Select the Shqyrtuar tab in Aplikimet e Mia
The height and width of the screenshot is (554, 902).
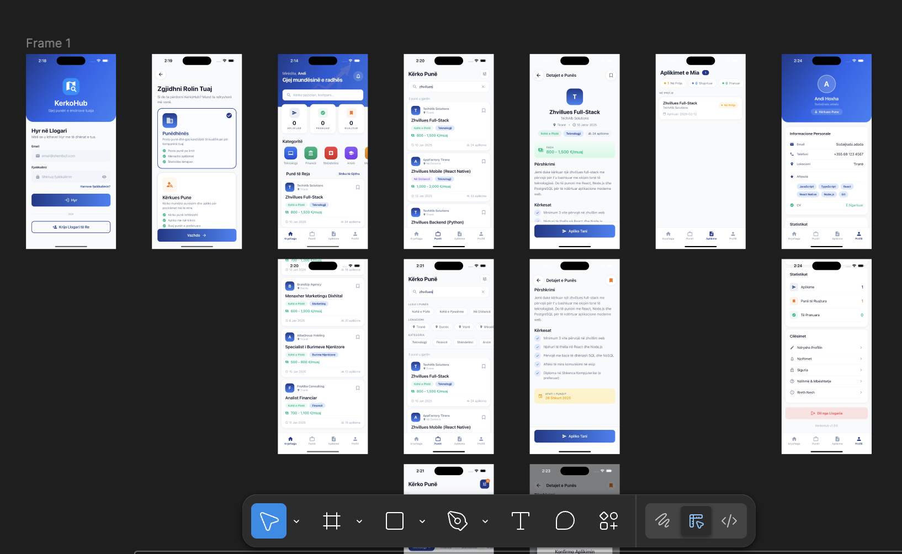(702, 83)
